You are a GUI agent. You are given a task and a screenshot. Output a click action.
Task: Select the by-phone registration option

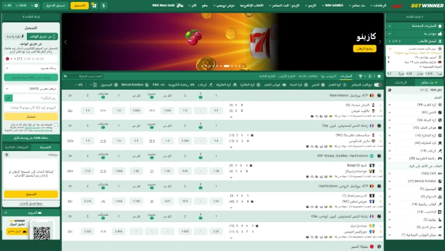43,36
